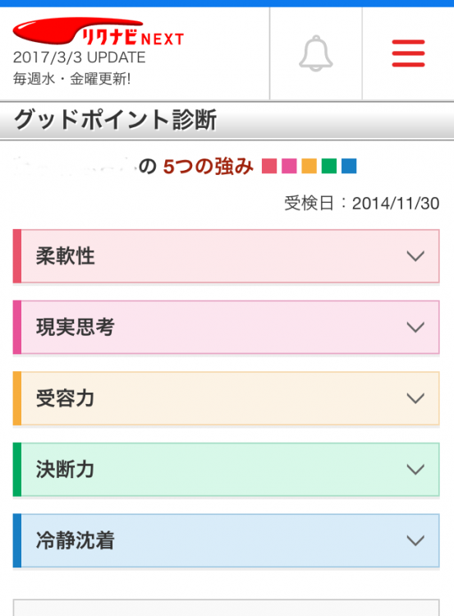
Task: Open the red hamburger menu
Action: click(x=408, y=53)
